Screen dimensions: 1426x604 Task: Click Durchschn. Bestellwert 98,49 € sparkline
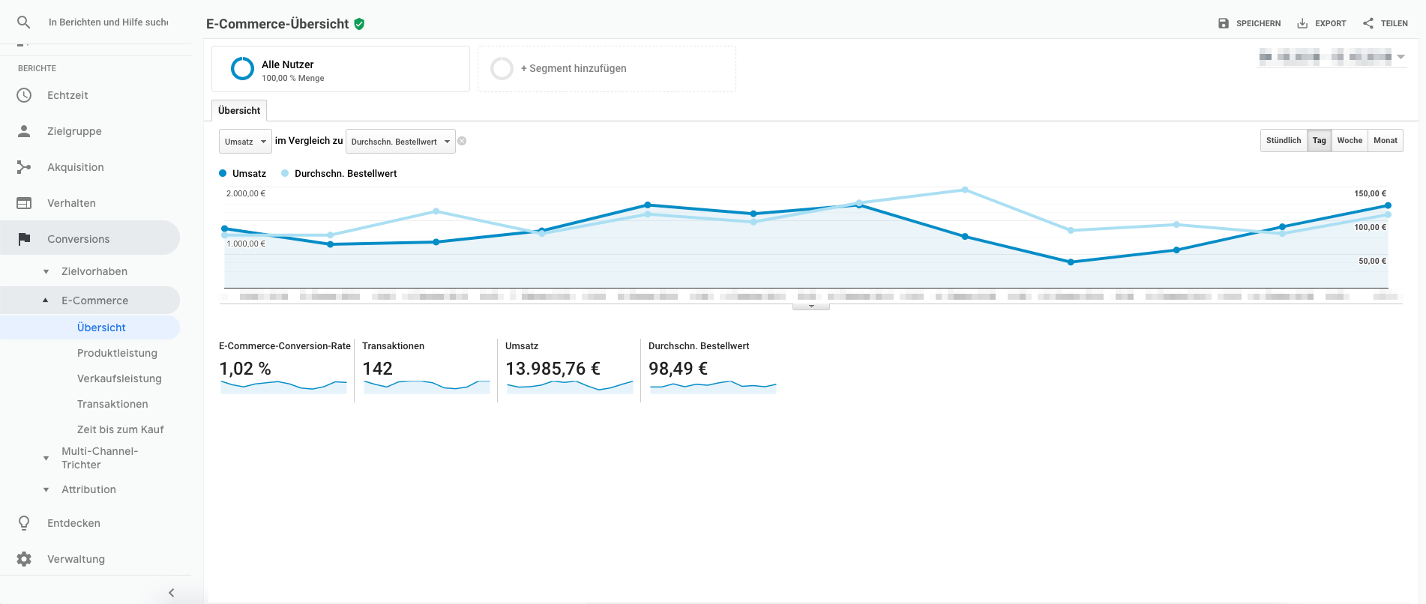tap(713, 387)
